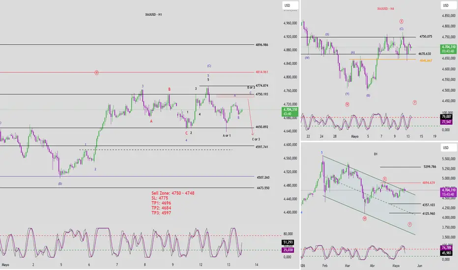Open USD currency selector on H4 chart
Image resolution: width=458 pixels, height=270 pixels.
point(448,5)
